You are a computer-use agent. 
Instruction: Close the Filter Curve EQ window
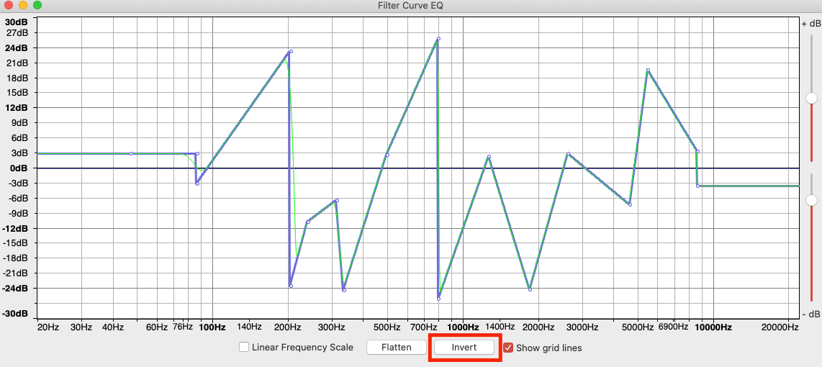point(9,5)
